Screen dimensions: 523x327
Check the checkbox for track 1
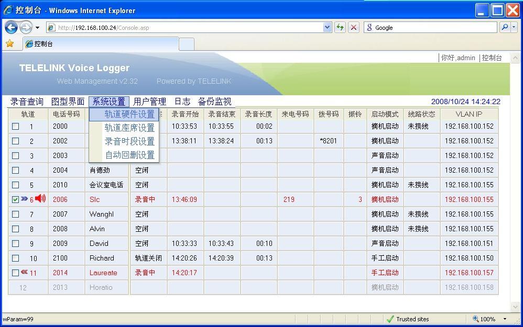click(x=15, y=126)
